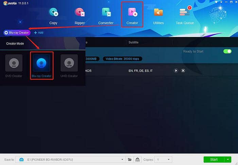
Task: Click the subtitle list EN, FR, DE, ES, IT
Action: pyautogui.click(x=140, y=71)
